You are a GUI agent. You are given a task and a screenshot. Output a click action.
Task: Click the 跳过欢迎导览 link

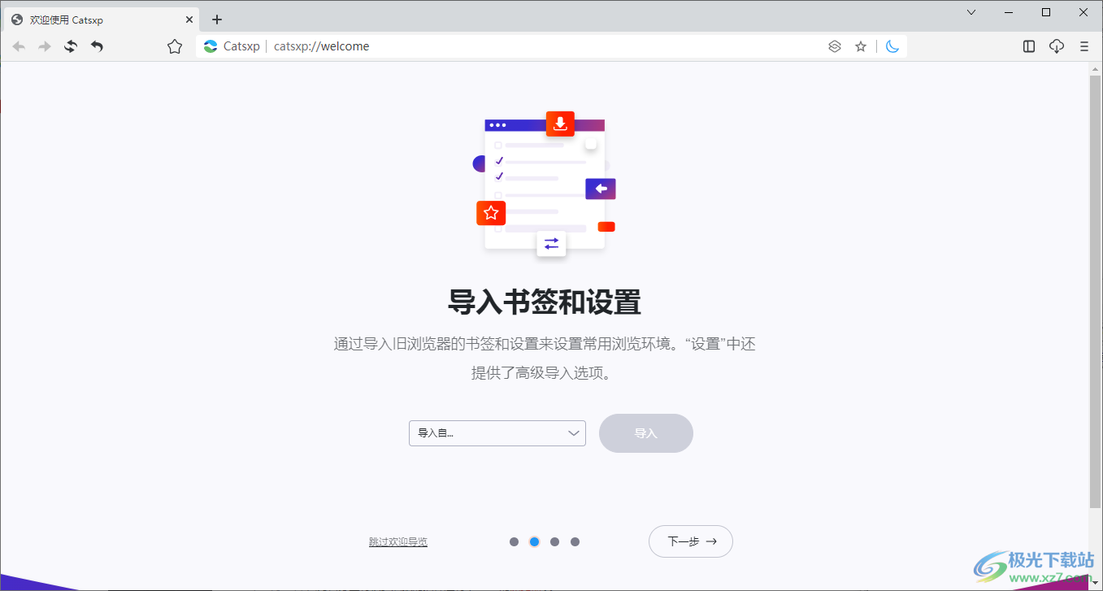coord(397,542)
